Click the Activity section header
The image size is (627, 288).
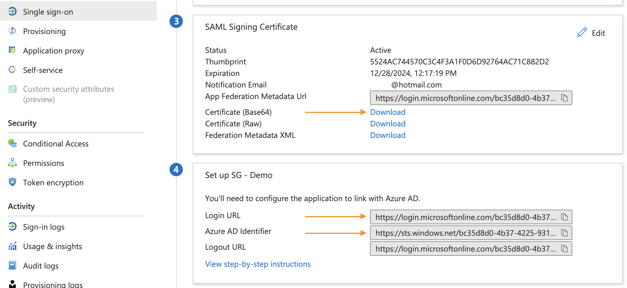pos(21,206)
